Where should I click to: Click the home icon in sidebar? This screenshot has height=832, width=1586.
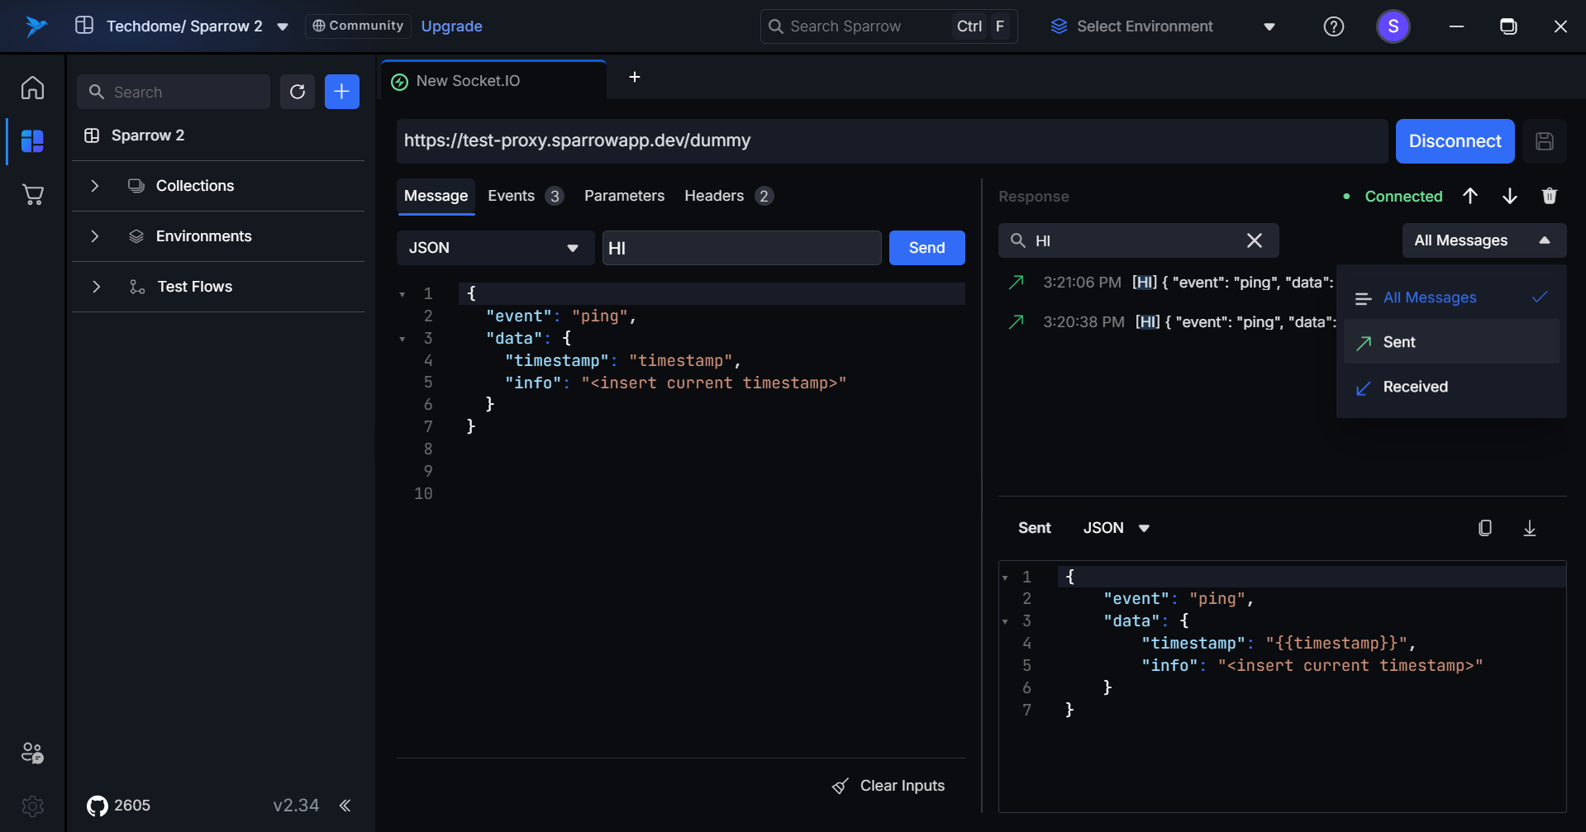click(x=33, y=88)
